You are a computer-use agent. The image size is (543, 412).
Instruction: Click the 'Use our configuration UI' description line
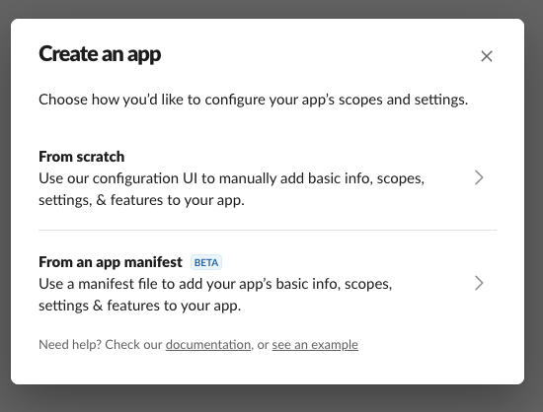click(231, 178)
